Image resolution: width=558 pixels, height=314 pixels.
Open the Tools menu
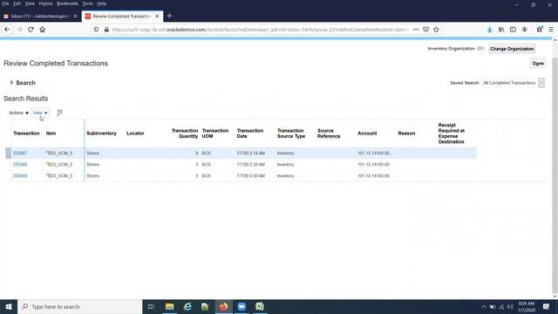(87, 3)
